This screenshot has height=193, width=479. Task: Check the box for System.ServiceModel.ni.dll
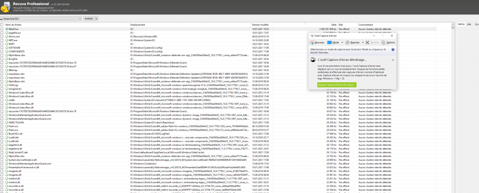(x=2, y=160)
